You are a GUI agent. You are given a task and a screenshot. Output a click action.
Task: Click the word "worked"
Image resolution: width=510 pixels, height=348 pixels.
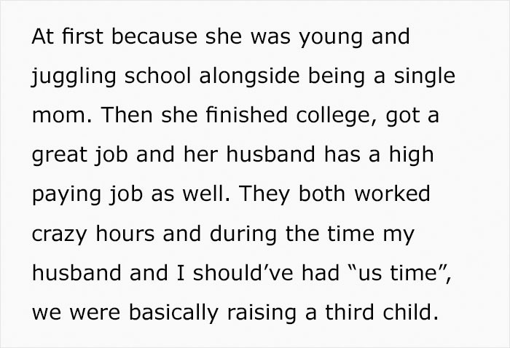(x=392, y=194)
